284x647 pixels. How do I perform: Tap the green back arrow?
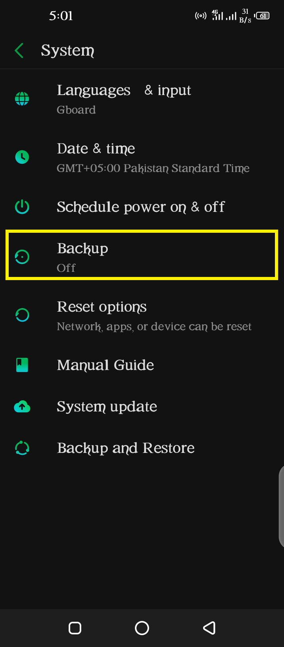19,50
